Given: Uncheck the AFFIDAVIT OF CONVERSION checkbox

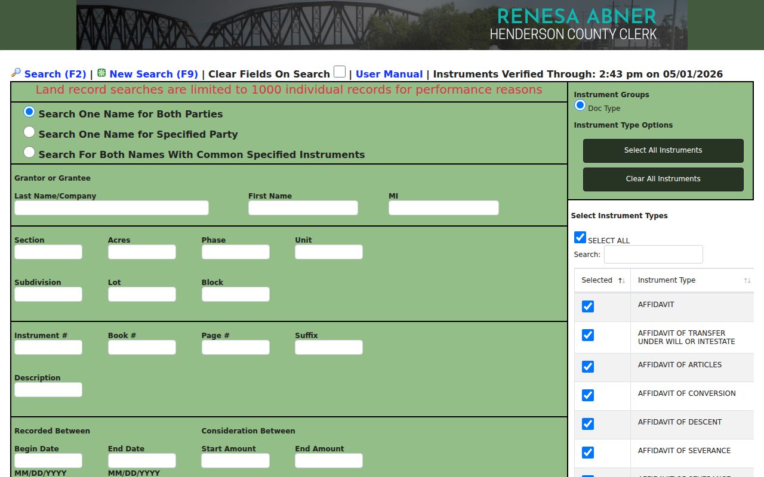Looking at the screenshot, I should (x=588, y=395).
